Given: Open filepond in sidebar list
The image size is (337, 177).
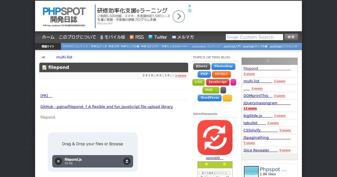Looking at the screenshot, I should point(267,68).
